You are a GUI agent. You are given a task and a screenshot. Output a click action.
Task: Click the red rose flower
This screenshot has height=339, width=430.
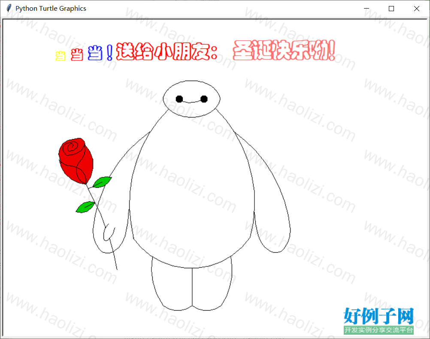76,161
